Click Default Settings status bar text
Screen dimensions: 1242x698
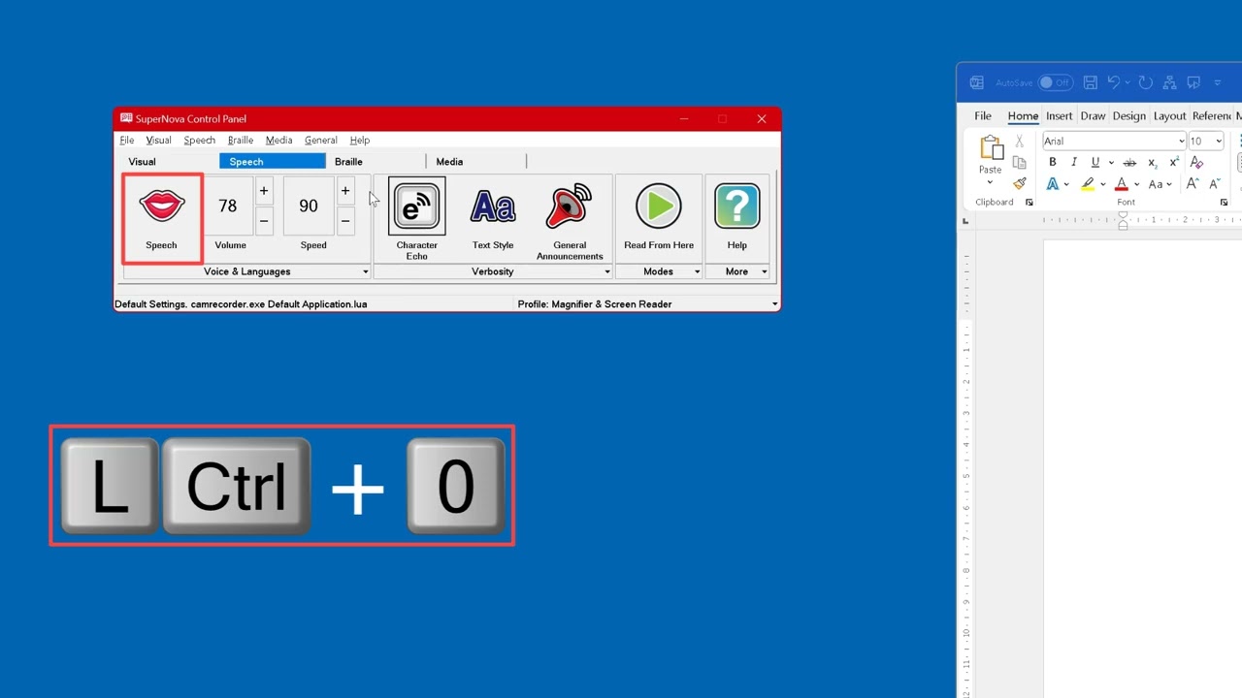click(241, 304)
